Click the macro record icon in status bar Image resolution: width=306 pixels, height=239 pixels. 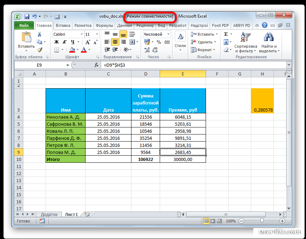pyautogui.click(x=42, y=221)
